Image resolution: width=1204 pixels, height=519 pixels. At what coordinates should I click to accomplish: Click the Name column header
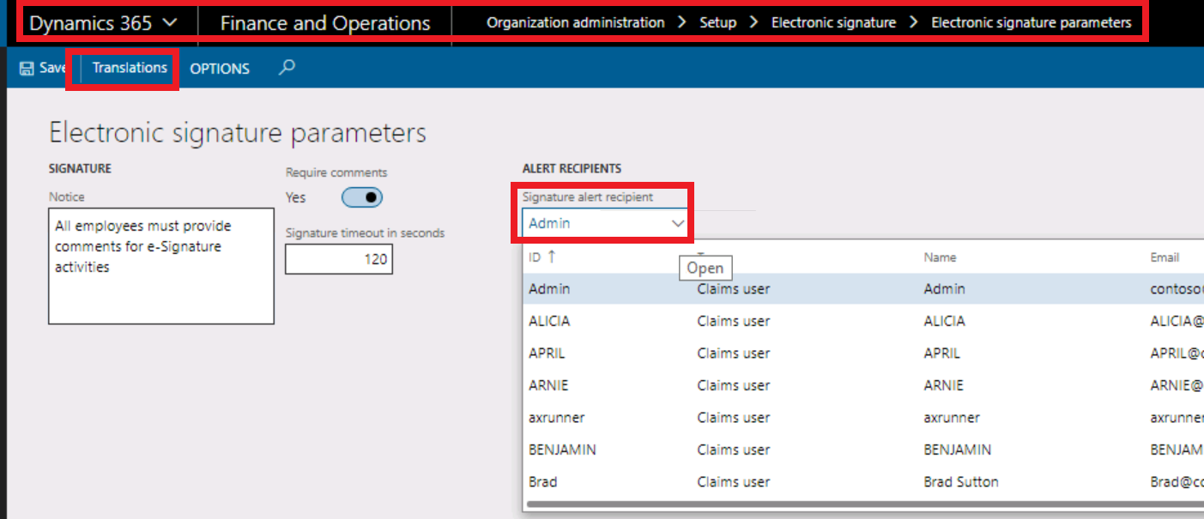click(940, 256)
